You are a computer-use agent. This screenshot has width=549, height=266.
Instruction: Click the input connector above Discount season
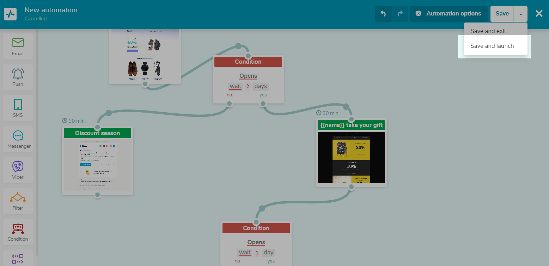pyautogui.click(x=98, y=127)
